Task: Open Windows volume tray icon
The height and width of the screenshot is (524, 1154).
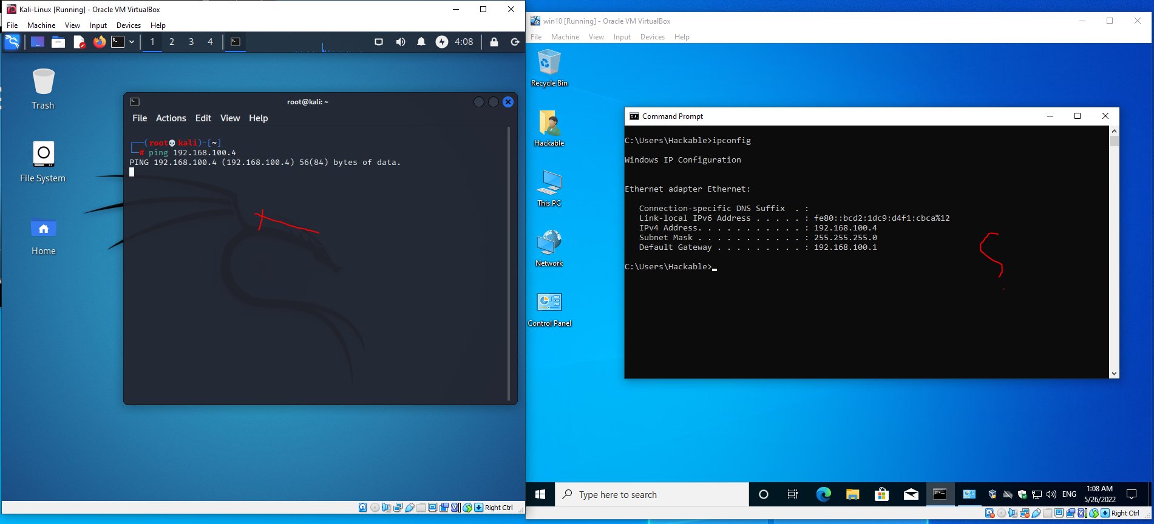Action: pos(1051,494)
